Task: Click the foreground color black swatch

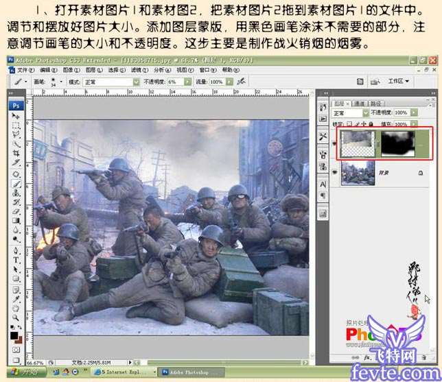Action: click(14, 335)
